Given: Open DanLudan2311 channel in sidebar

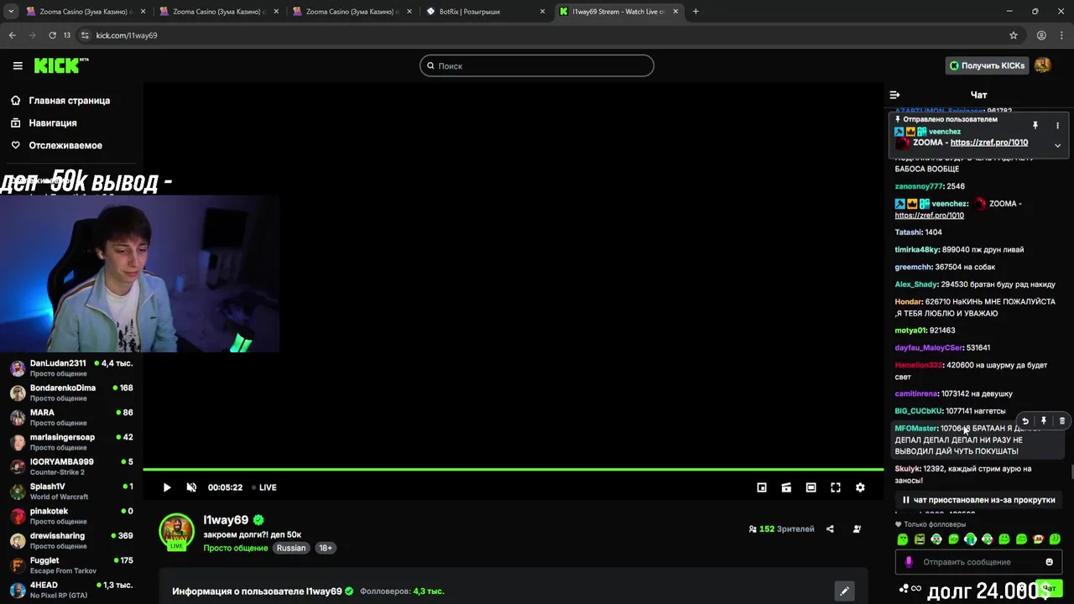Looking at the screenshot, I should 71,368.
